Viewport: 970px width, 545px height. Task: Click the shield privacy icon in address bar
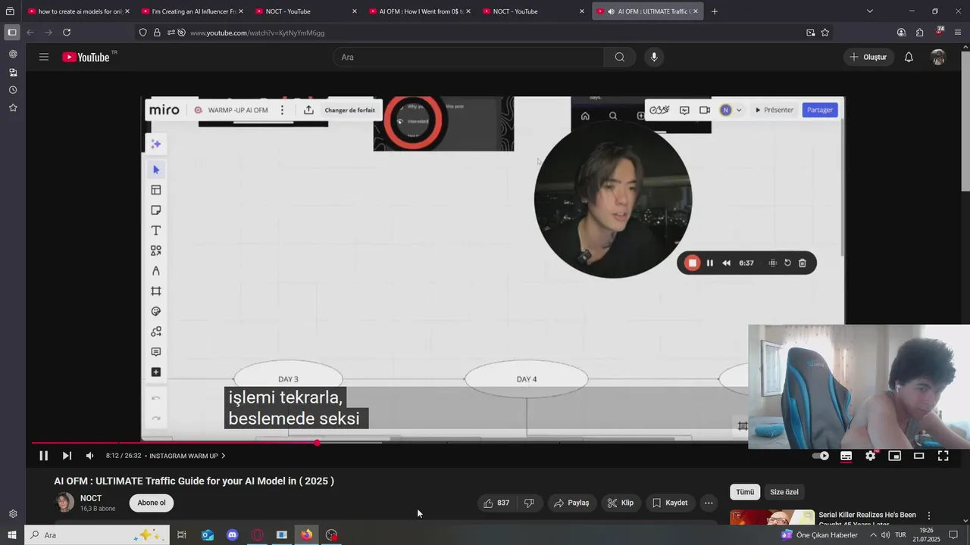[x=142, y=33]
